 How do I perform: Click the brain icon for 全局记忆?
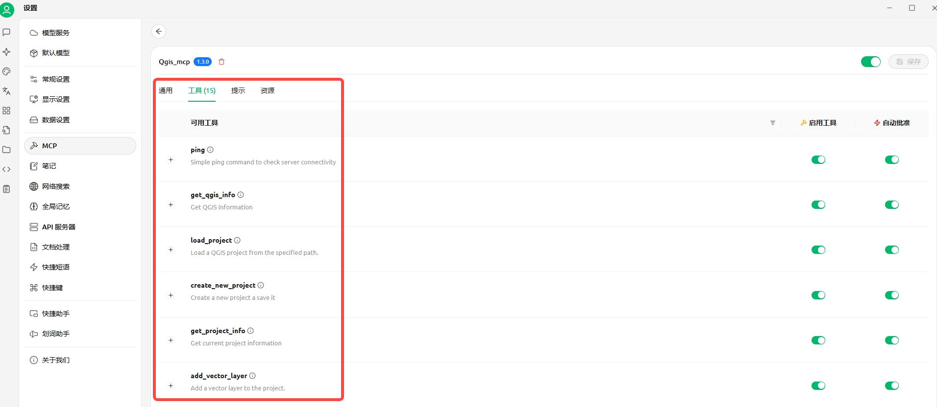click(34, 206)
